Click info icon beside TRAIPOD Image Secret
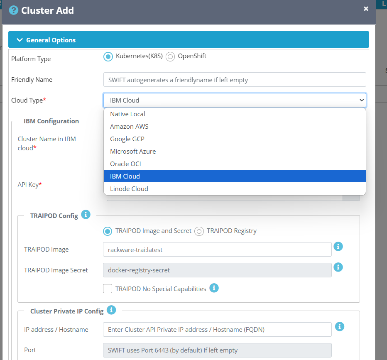This screenshot has width=387, height=360. click(x=338, y=267)
